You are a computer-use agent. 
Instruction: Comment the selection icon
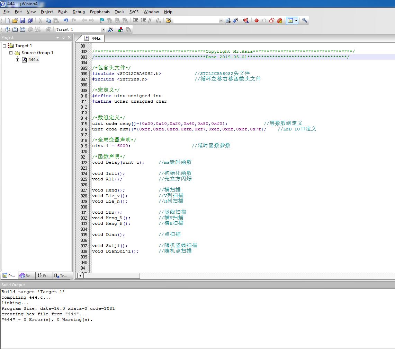(150, 20)
